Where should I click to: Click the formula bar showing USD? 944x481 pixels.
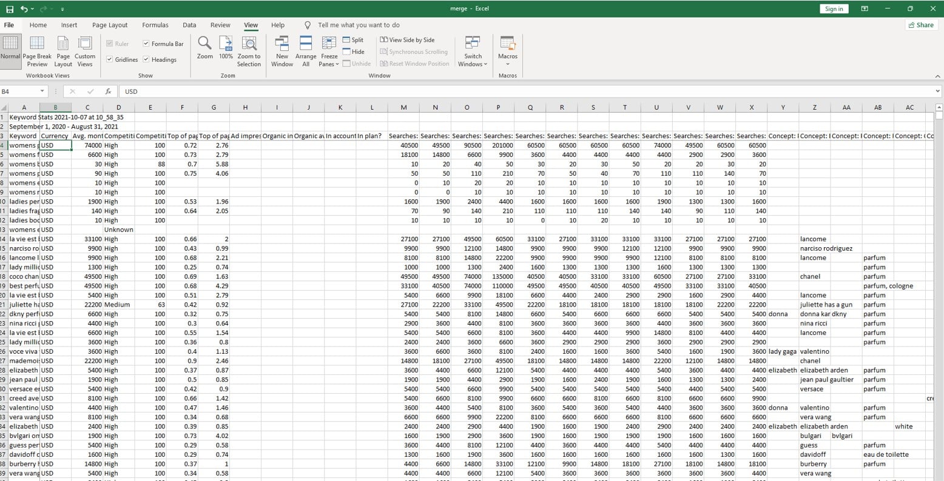[x=527, y=91]
